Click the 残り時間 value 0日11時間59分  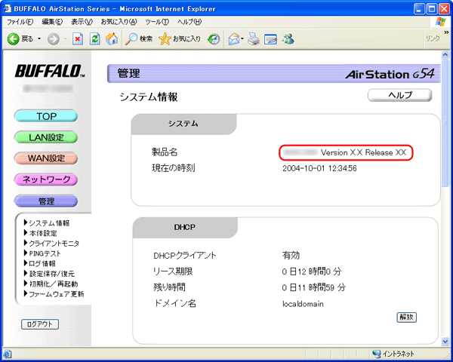click(314, 287)
